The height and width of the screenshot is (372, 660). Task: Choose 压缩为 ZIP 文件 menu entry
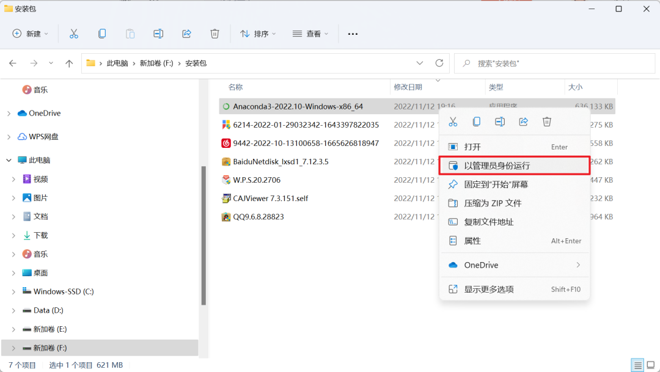[x=515, y=203]
